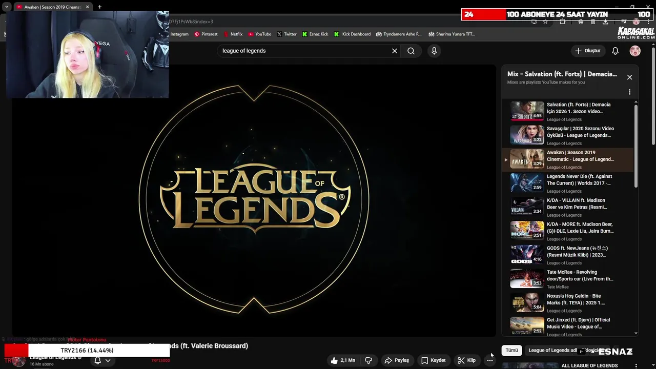Open the Shurima Yunara TFT bookmark

coord(452,34)
